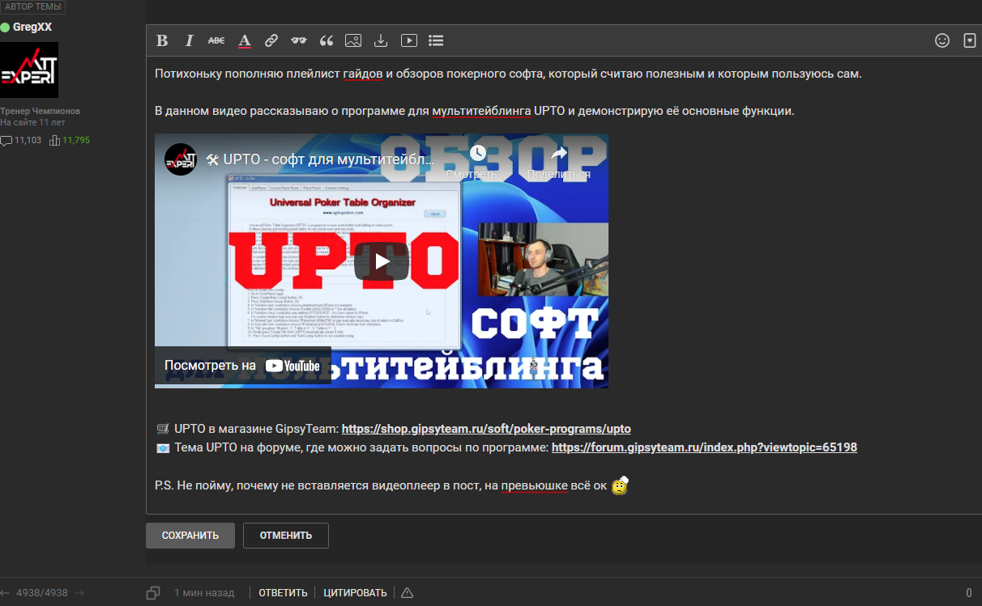Screen dimensions: 982x606
Task: Click the channel avatar in the video
Action: (181, 159)
